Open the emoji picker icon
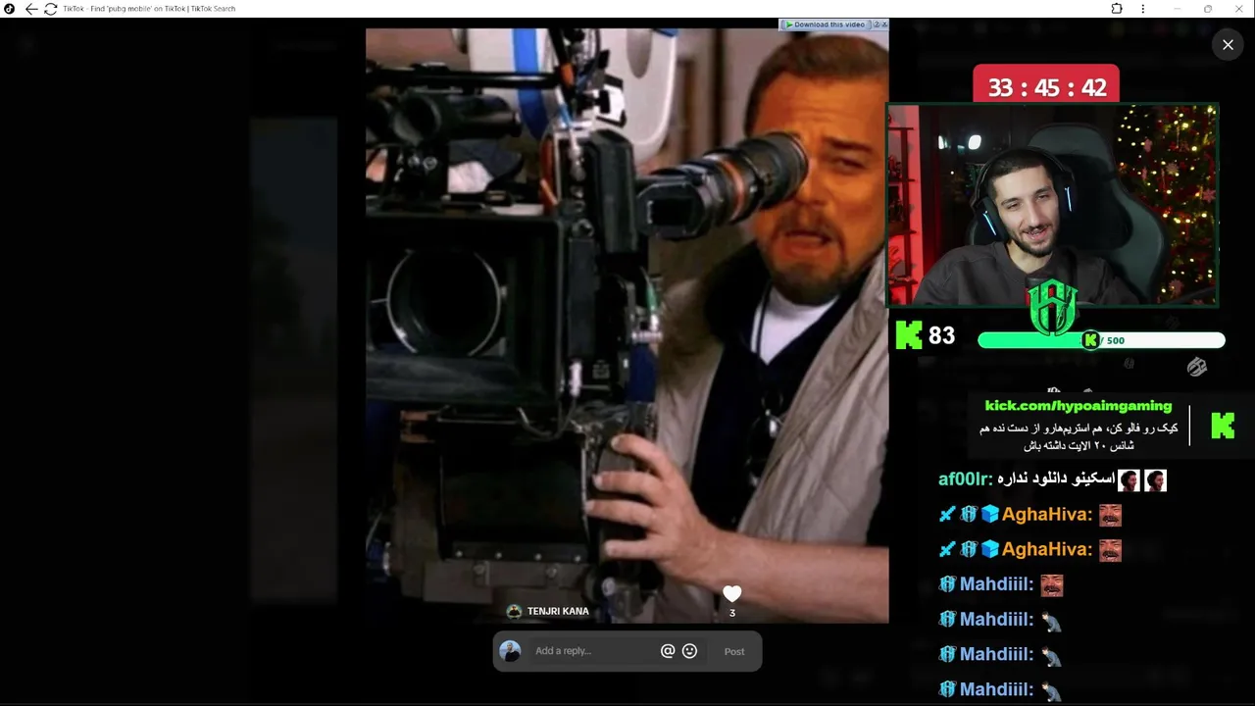This screenshot has width=1255, height=706. click(x=689, y=651)
